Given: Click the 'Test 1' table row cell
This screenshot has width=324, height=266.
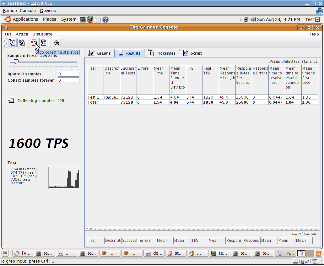Looking at the screenshot, I should point(95,97).
